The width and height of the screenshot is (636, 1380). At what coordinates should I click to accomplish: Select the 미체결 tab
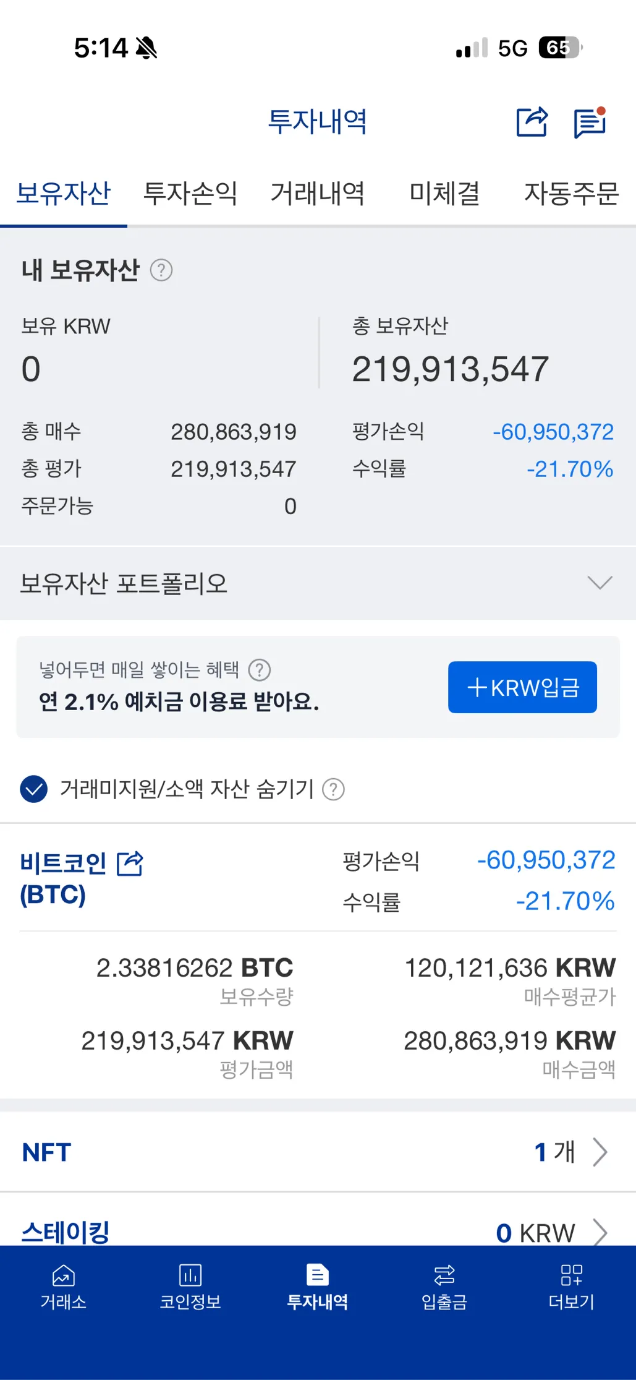445,194
